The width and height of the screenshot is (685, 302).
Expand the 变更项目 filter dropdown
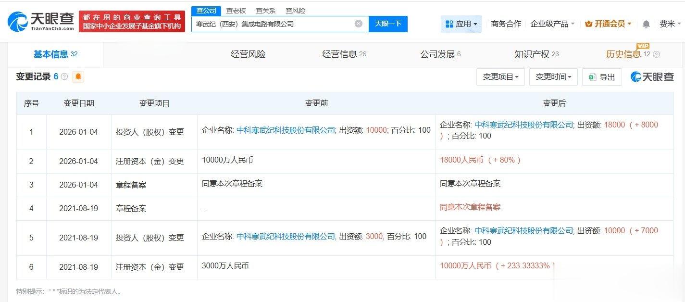coord(500,77)
